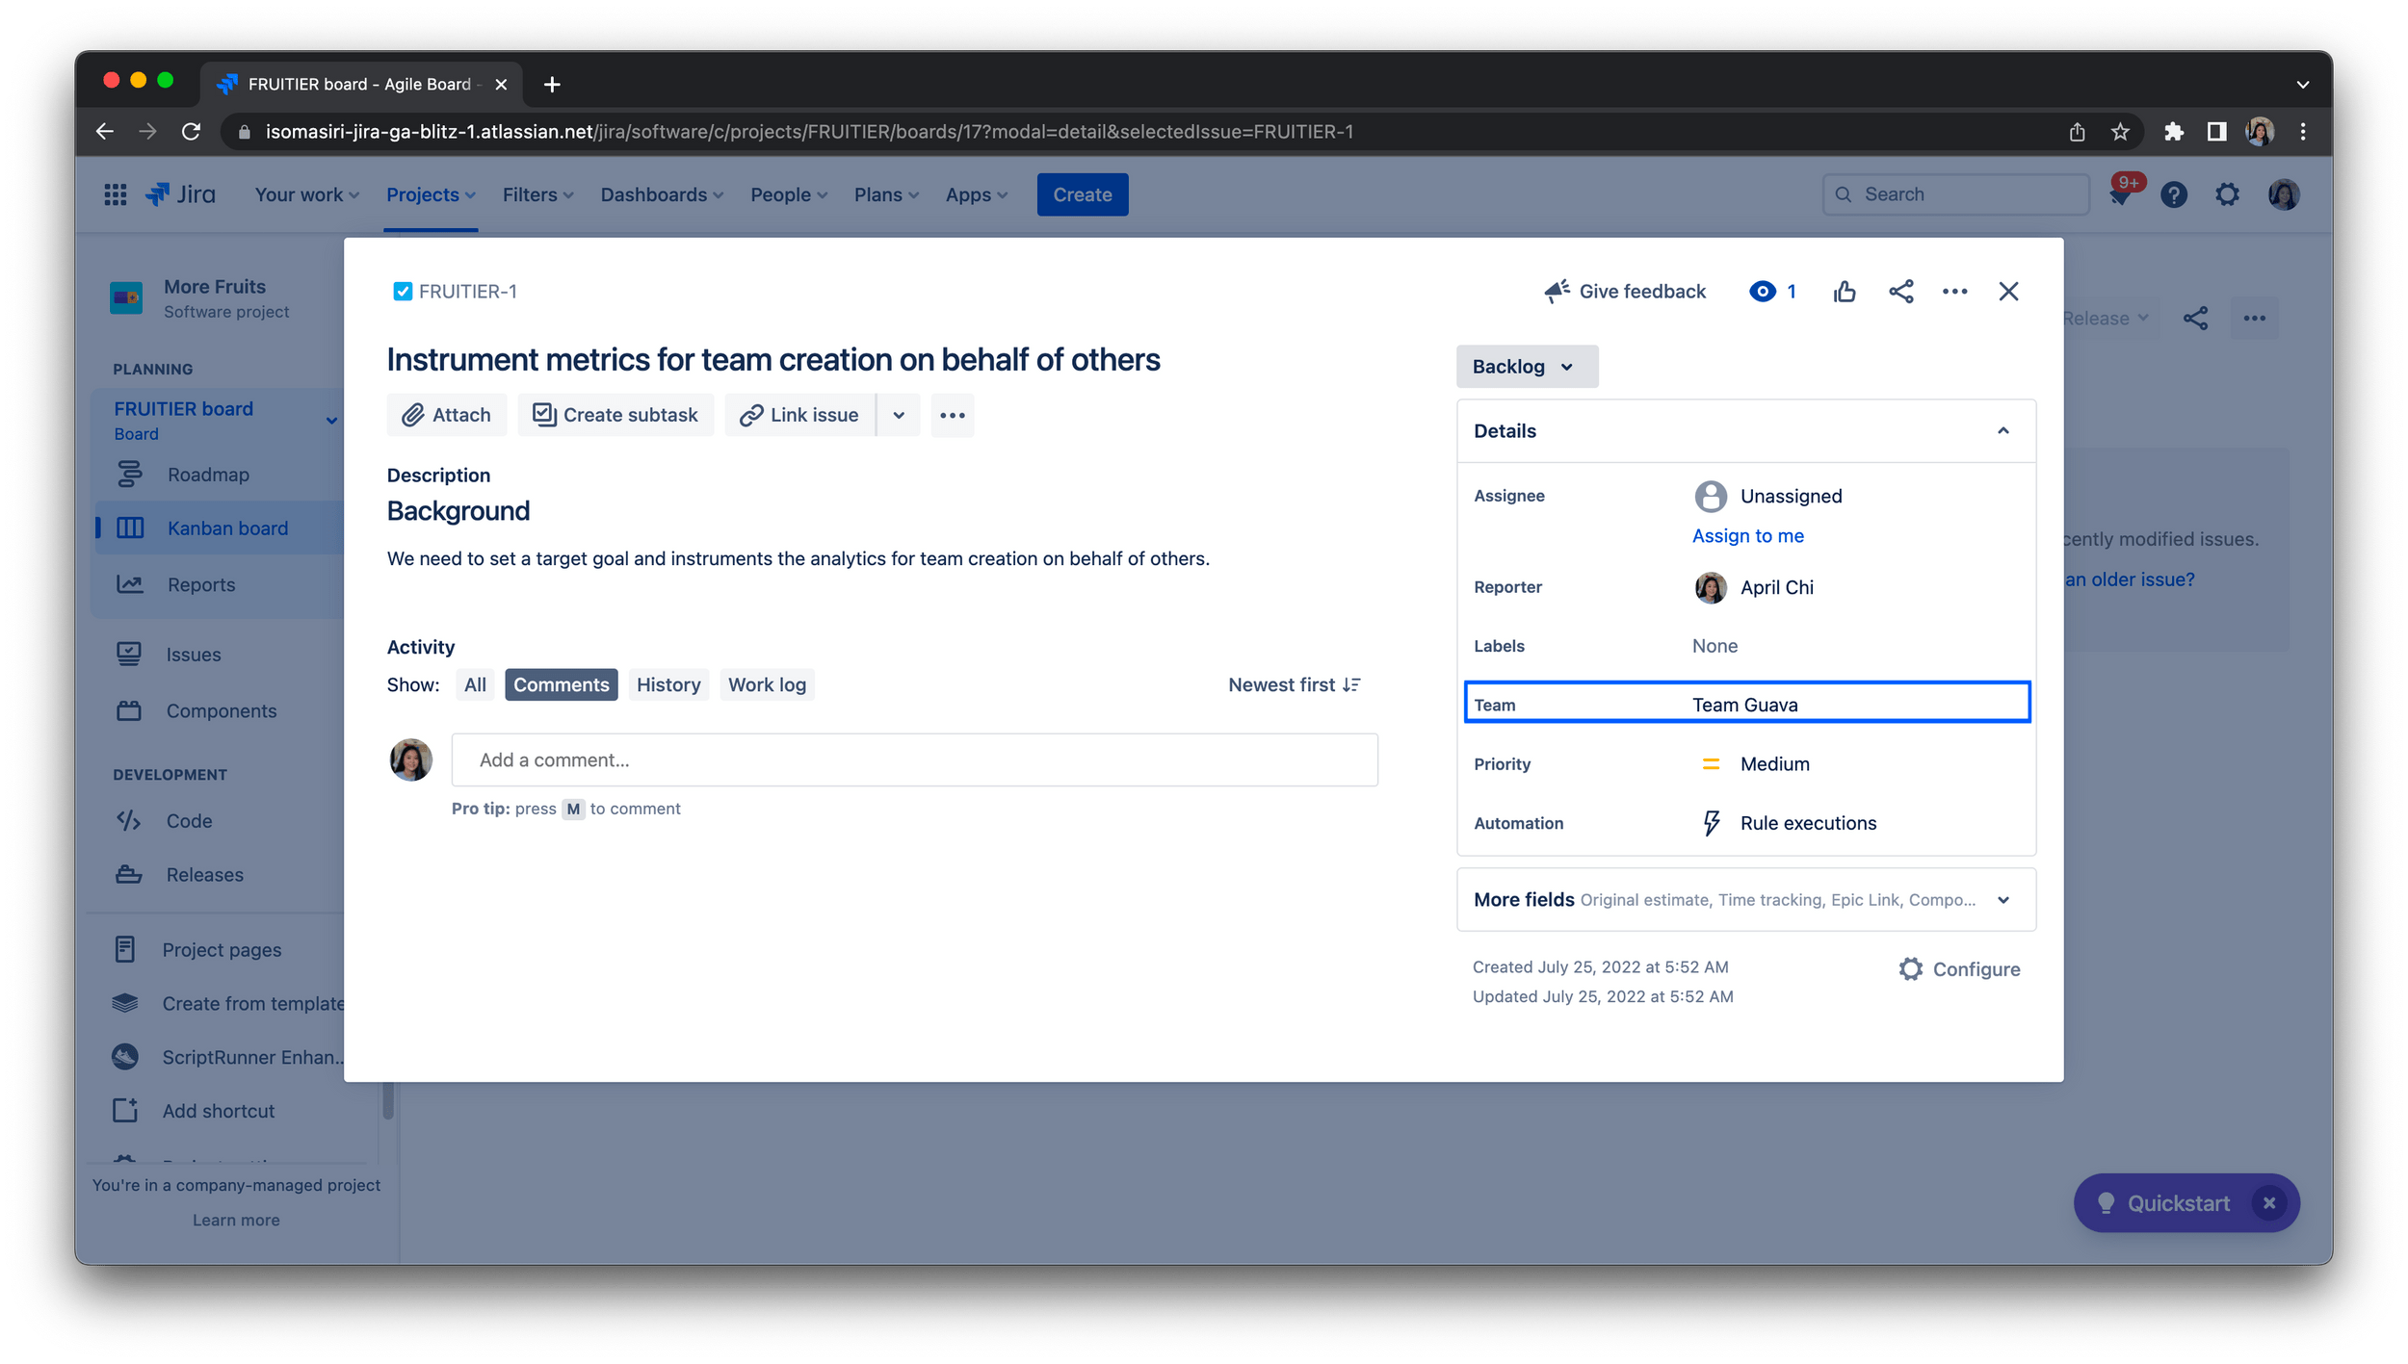2408x1364 pixels.
Task: Select the Code item under Development
Action: coord(189,820)
